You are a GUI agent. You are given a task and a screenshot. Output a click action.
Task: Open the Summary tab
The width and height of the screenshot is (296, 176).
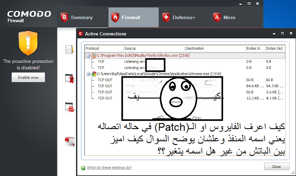coord(83,17)
